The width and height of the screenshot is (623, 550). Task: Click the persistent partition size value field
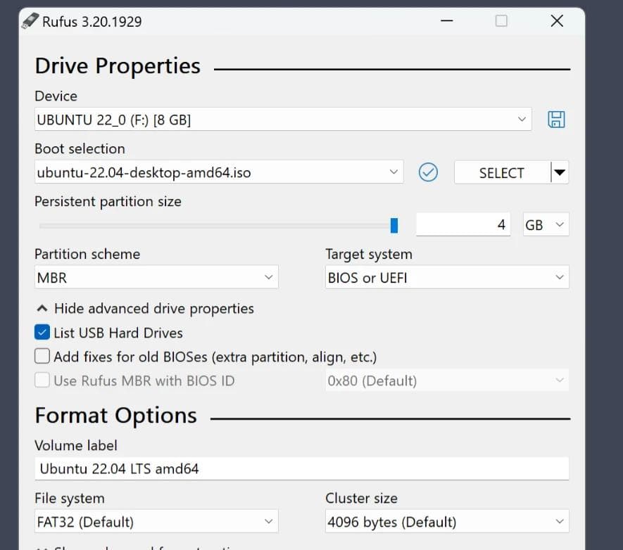pyautogui.click(x=463, y=224)
